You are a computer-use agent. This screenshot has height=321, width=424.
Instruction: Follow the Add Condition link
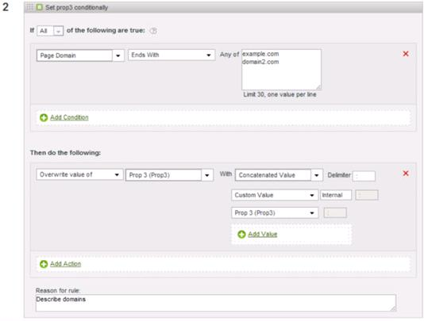click(69, 118)
